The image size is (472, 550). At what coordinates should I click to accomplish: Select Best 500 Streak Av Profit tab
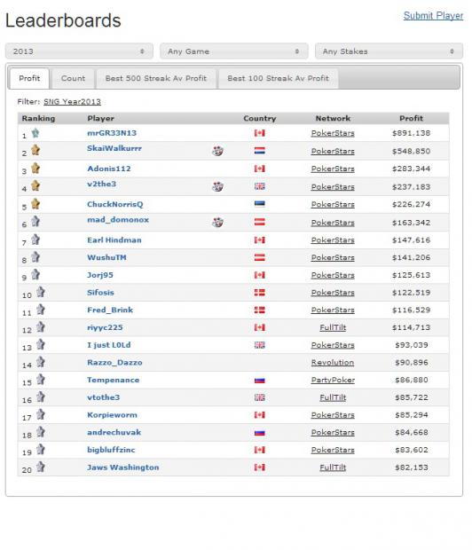156,78
